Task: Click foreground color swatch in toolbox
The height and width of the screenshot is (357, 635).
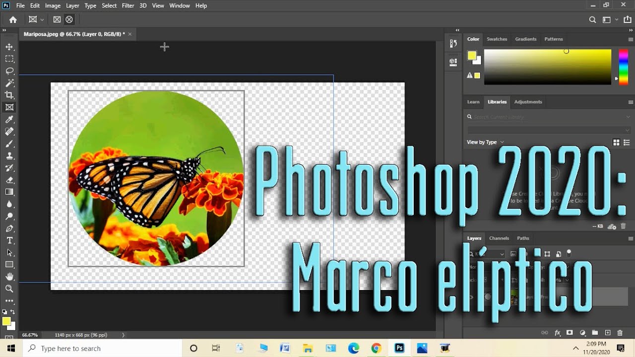Action: pos(6,321)
